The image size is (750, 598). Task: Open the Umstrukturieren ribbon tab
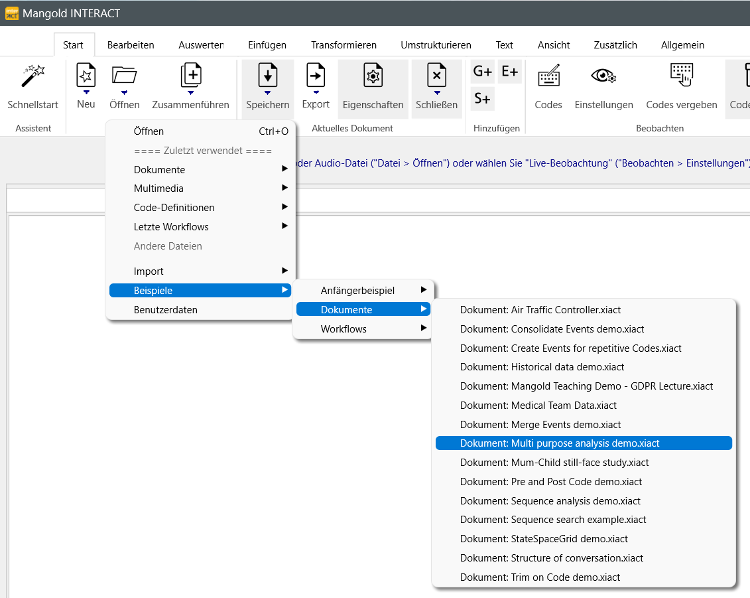(436, 45)
